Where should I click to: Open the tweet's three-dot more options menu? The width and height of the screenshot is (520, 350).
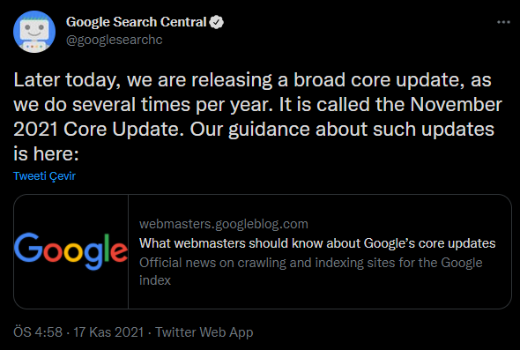click(503, 22)
